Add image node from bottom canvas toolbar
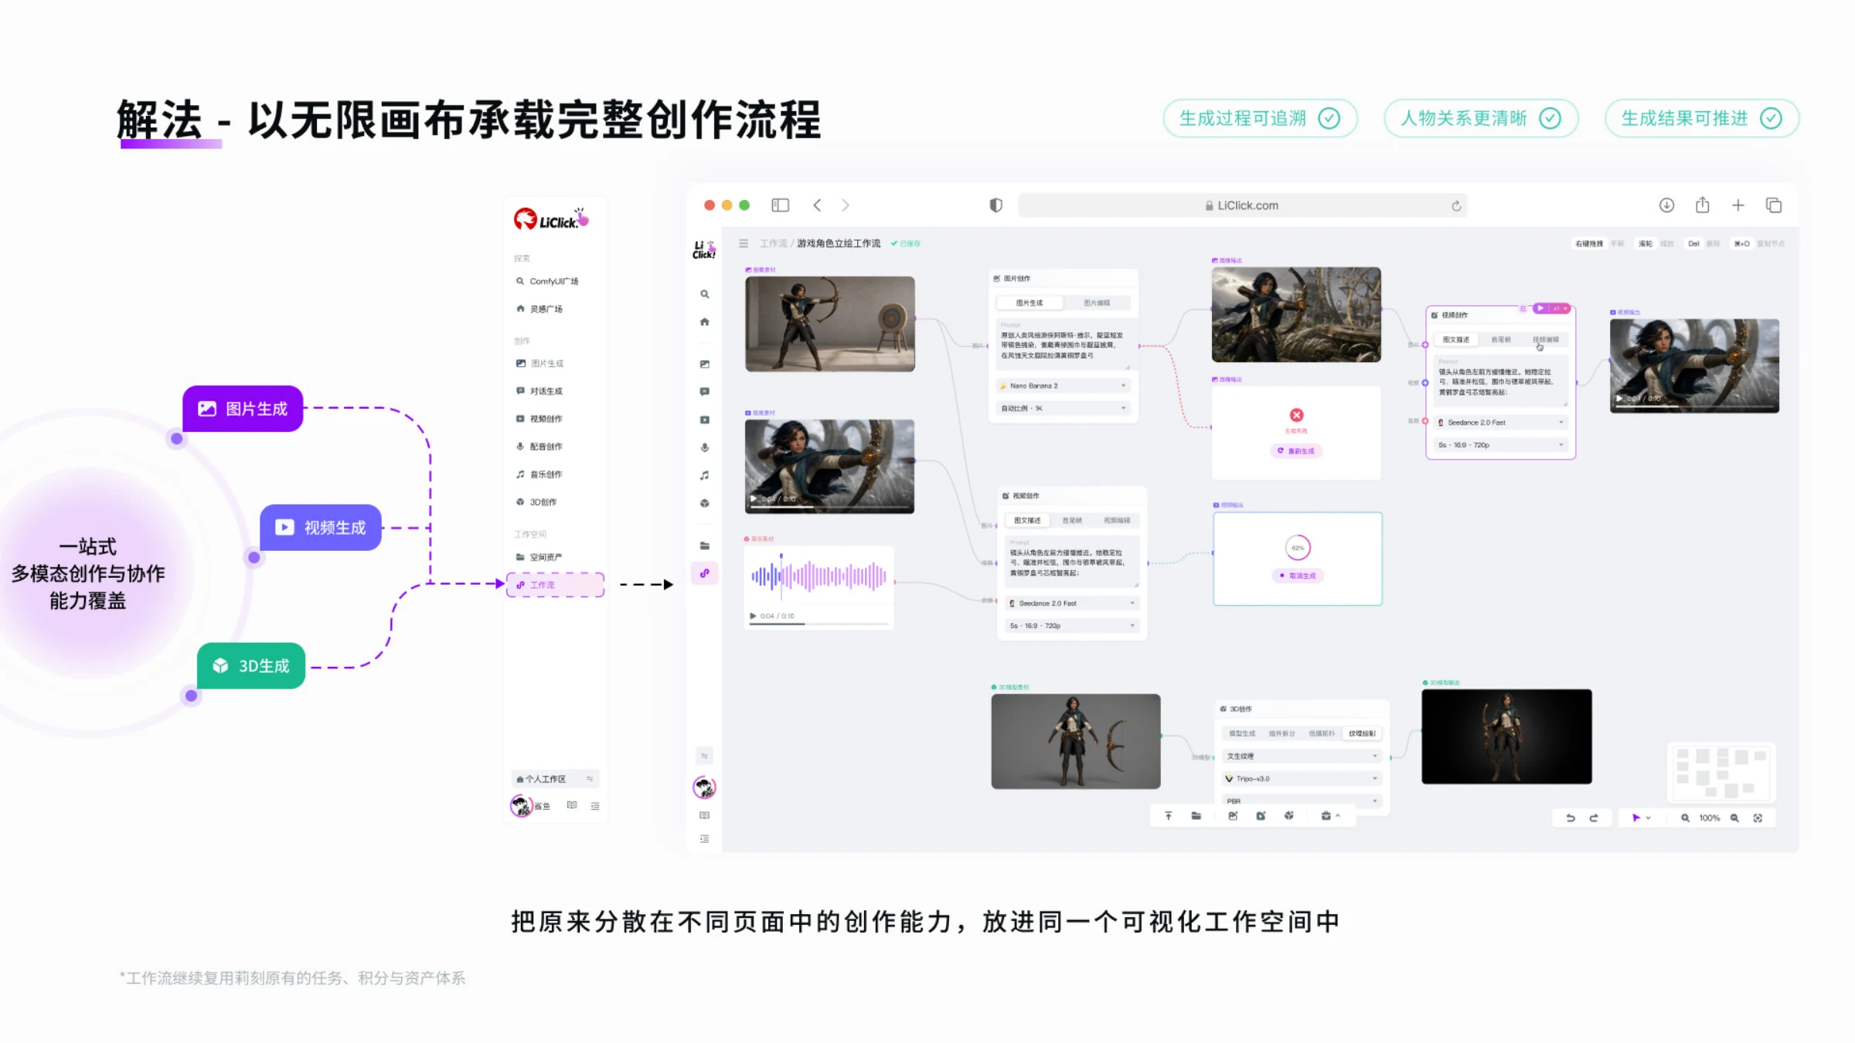 (1233, 816)
